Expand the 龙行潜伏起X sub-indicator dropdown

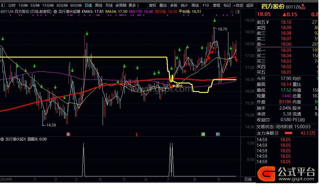3,139
